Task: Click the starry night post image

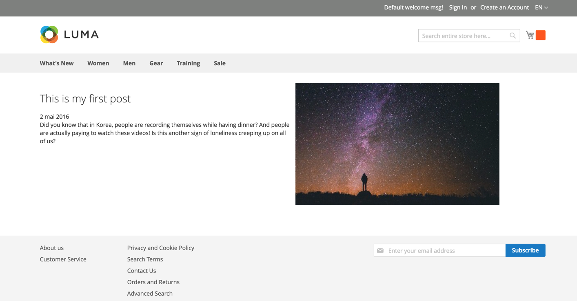Action: (x=397, y=144)
